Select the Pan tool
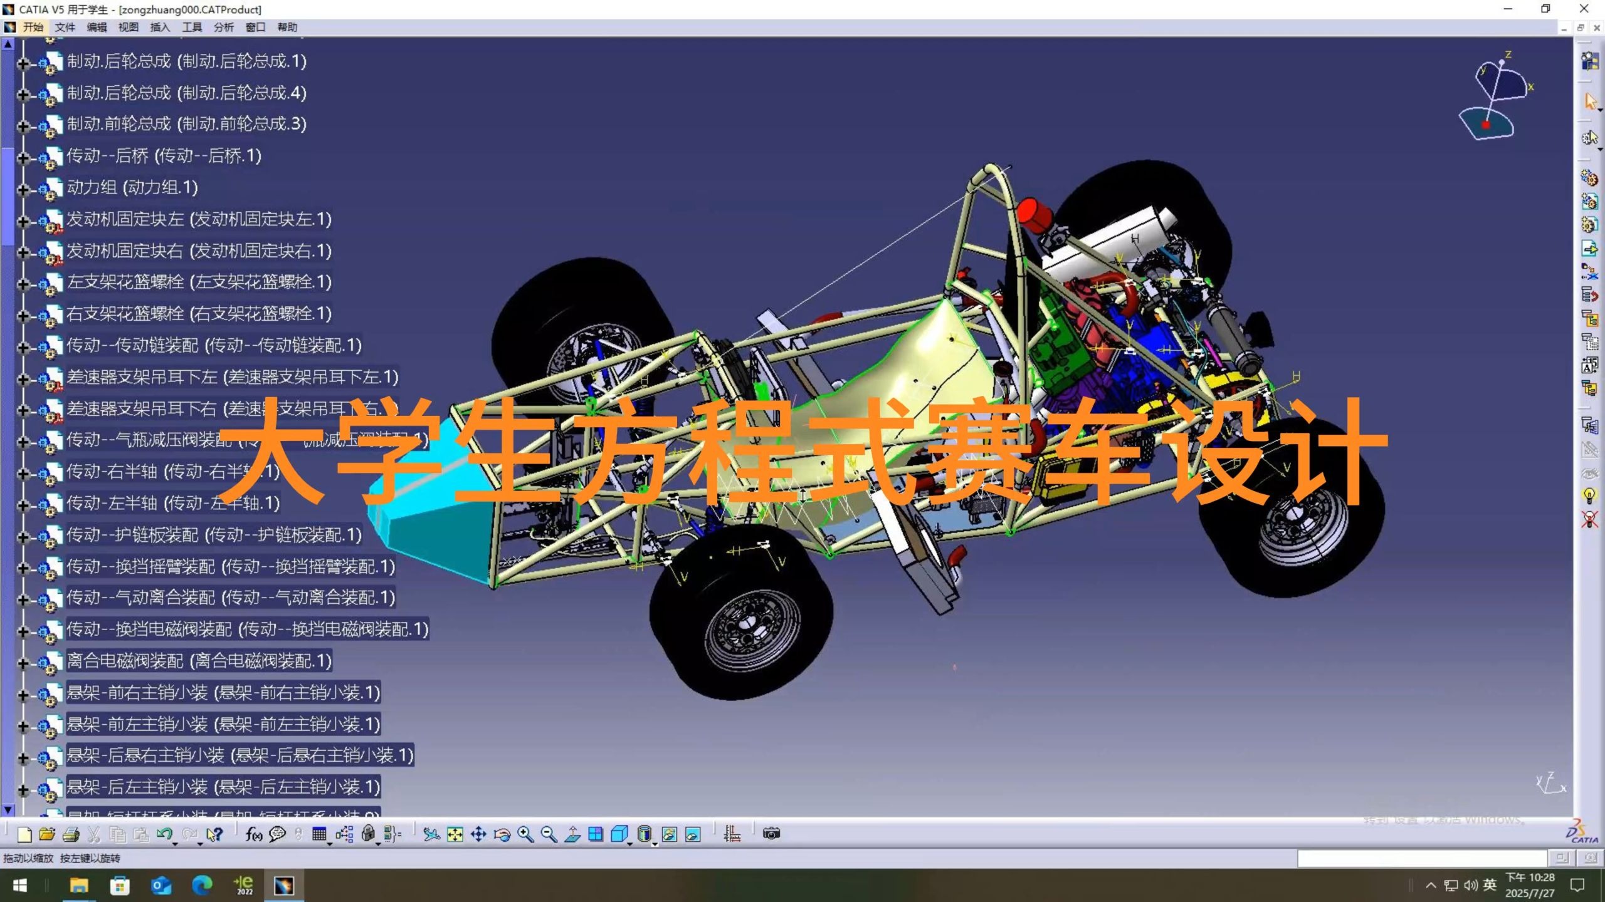Screen dimensions: 1605x902 (x=478, y=834)
